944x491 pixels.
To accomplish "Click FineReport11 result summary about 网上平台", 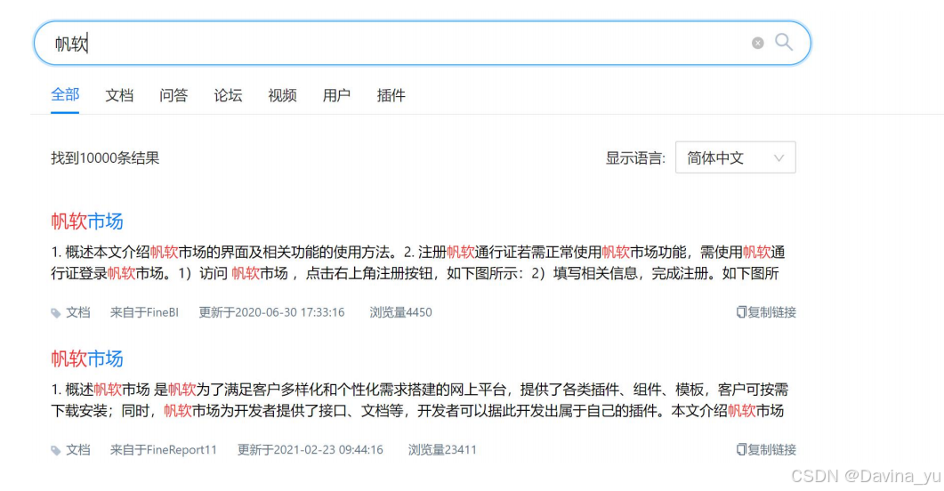I will 420,400.
